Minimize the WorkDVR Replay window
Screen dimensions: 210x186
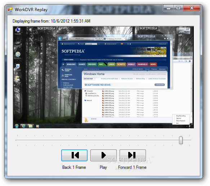(168, 8)
